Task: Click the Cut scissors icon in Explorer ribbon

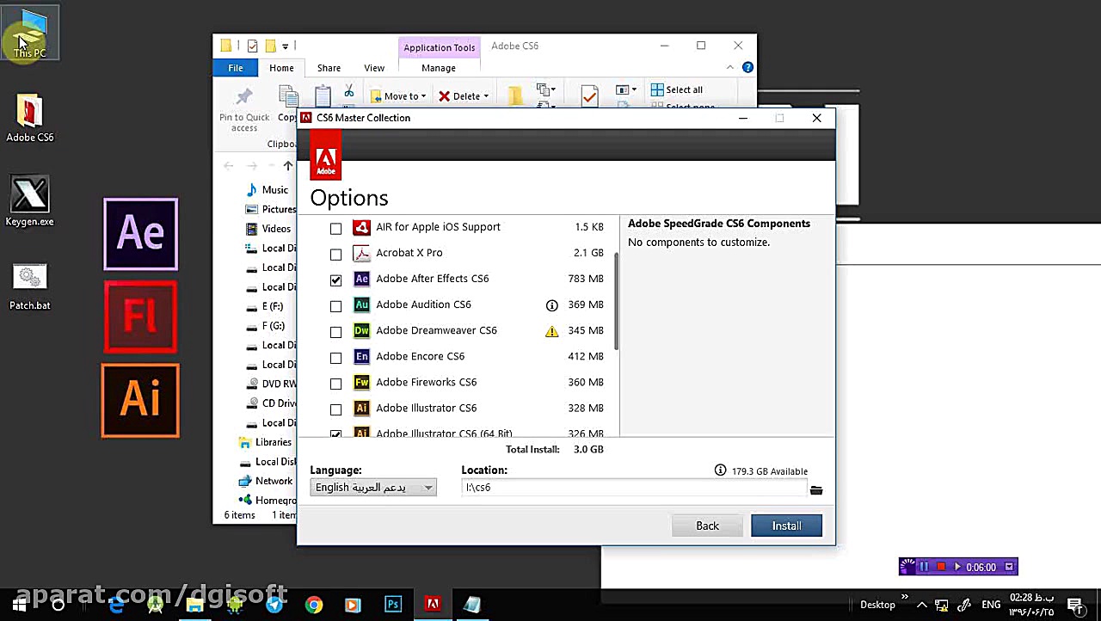Action: tap(349, 91)
